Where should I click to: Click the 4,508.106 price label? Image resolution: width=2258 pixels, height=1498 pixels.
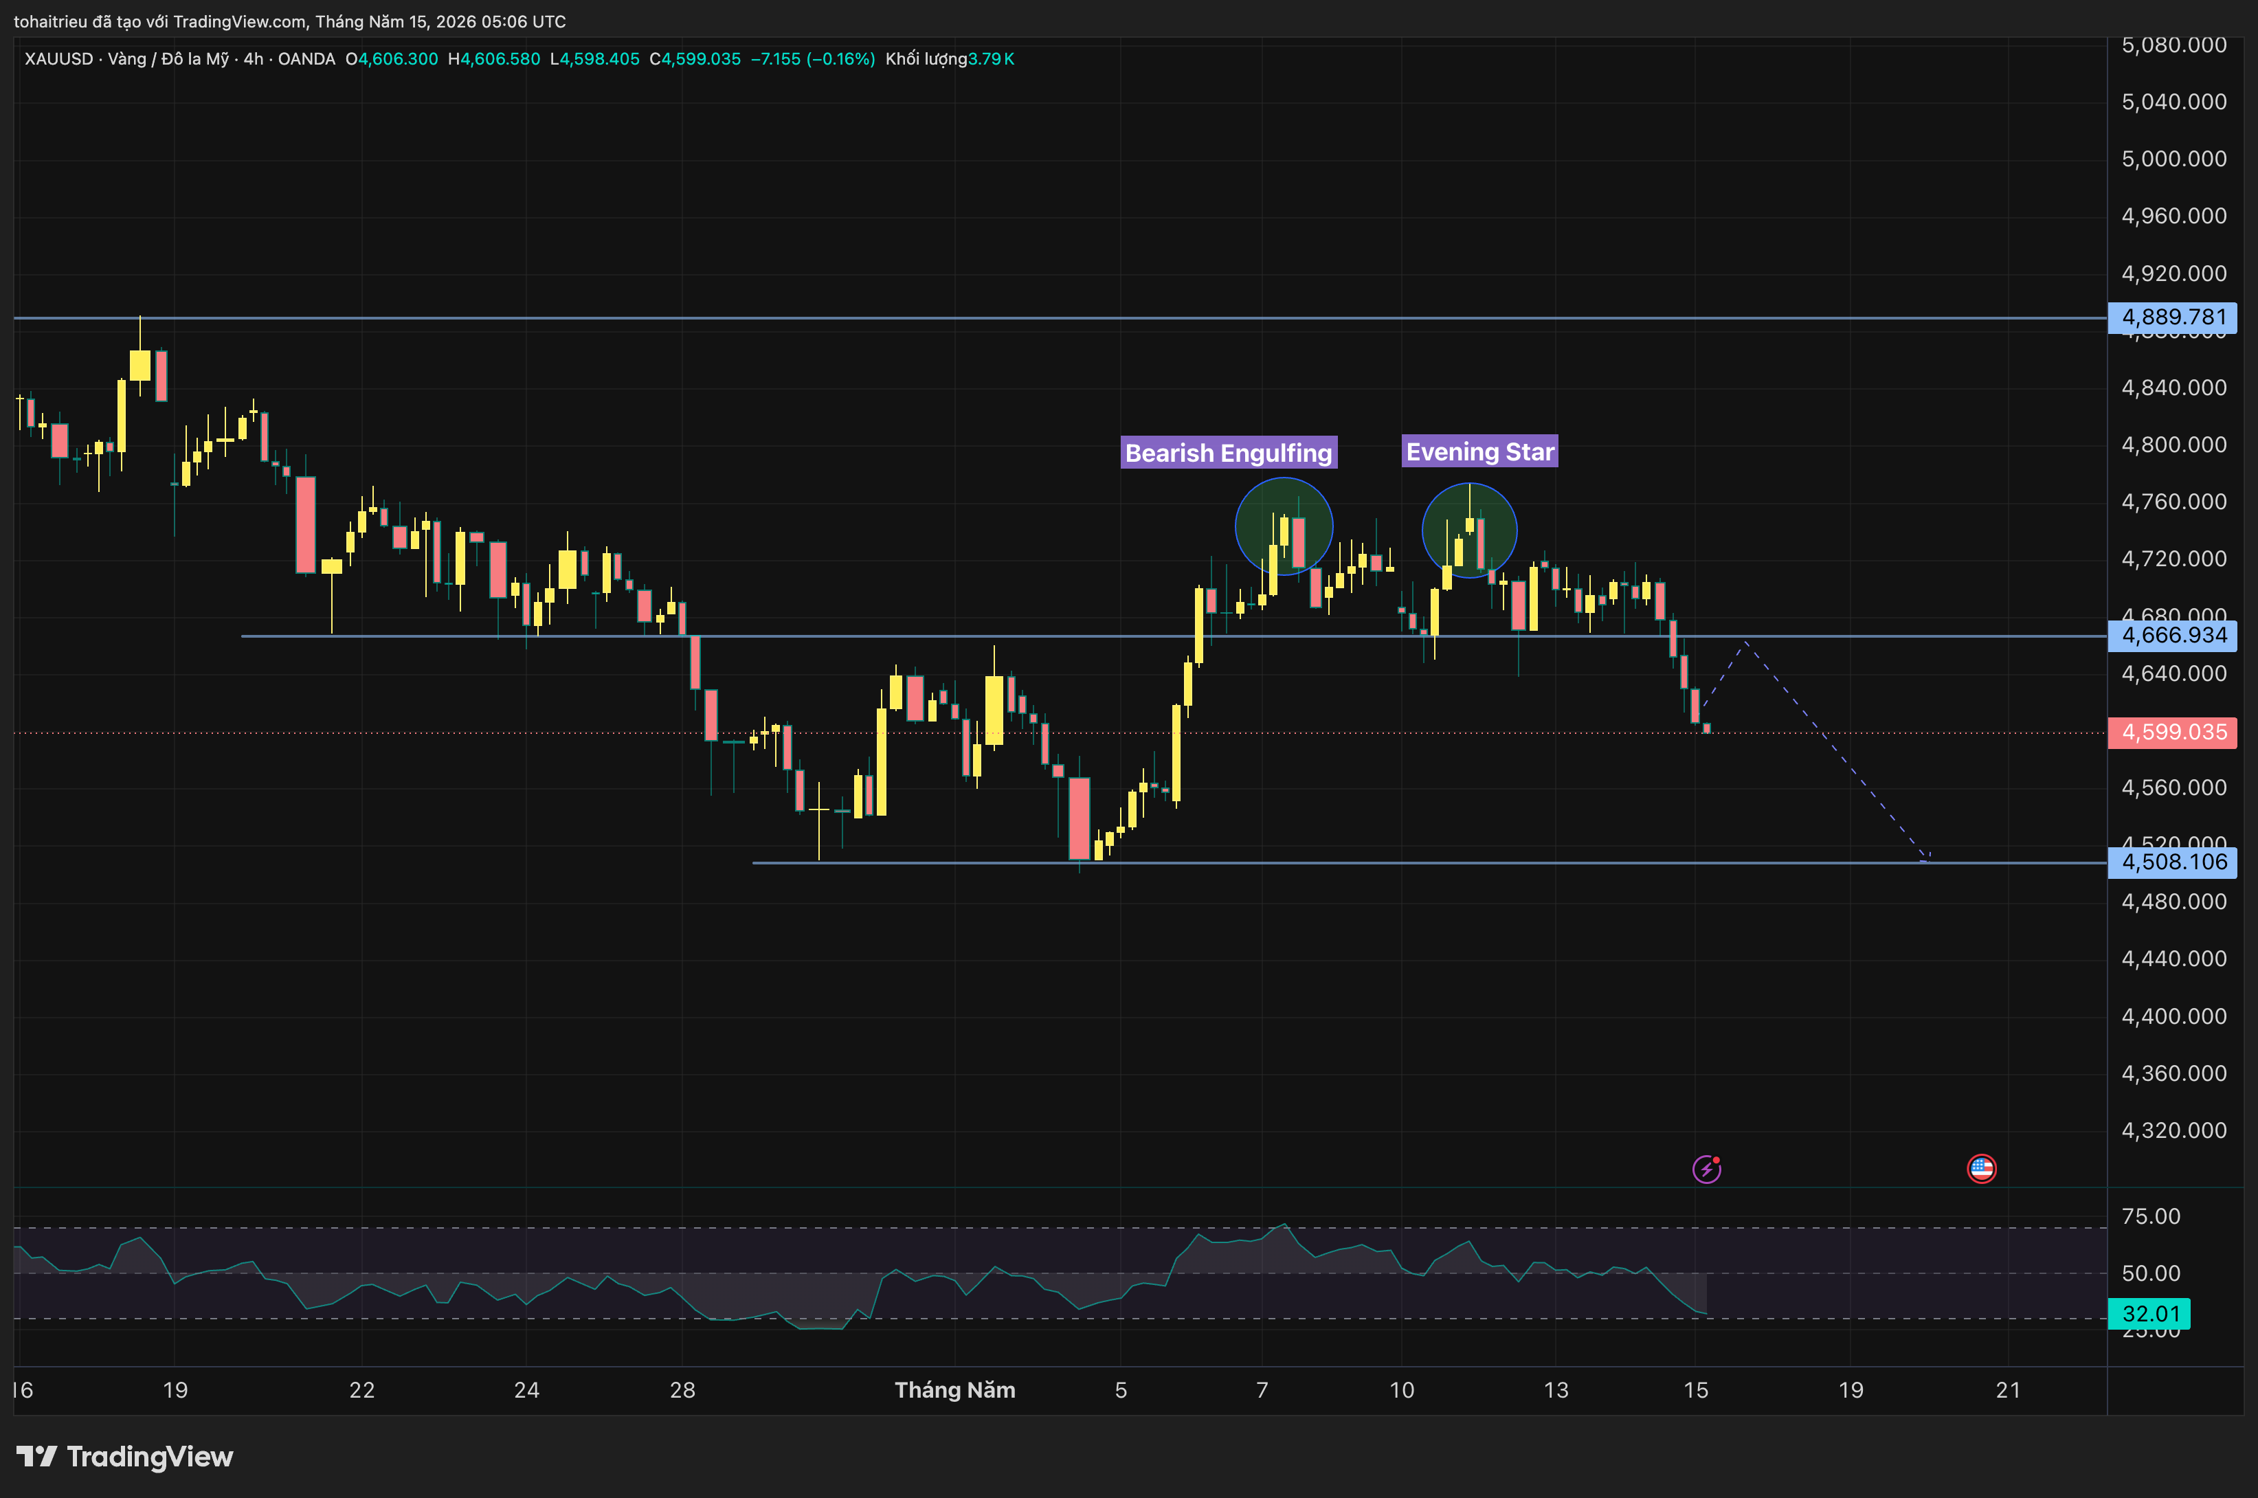coord(2172,862)
